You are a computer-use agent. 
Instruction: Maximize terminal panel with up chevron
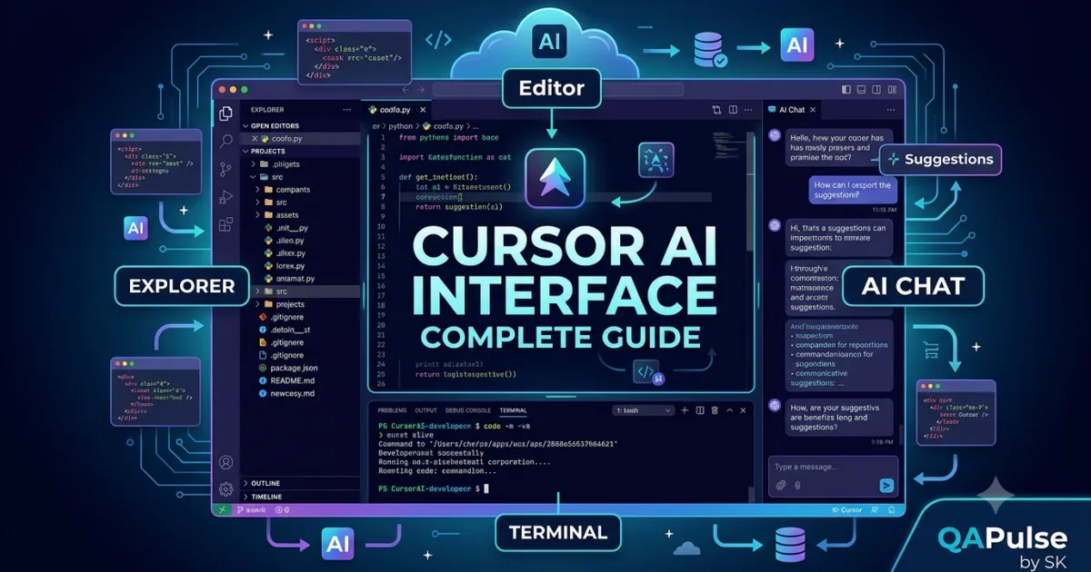(729, 410)
